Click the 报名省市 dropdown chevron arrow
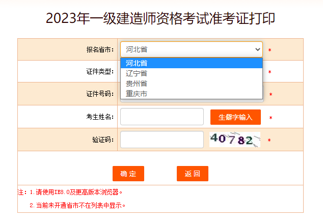 click(x=257, y=49)
